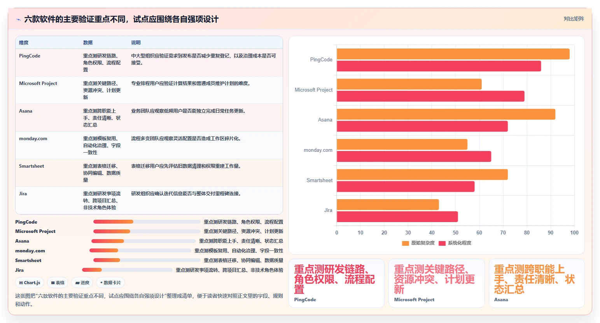Viewport: 600px width, 323px height.
Task: Toggle the 系统化程度 legend swatch
Action: click(x=442, y=243)
